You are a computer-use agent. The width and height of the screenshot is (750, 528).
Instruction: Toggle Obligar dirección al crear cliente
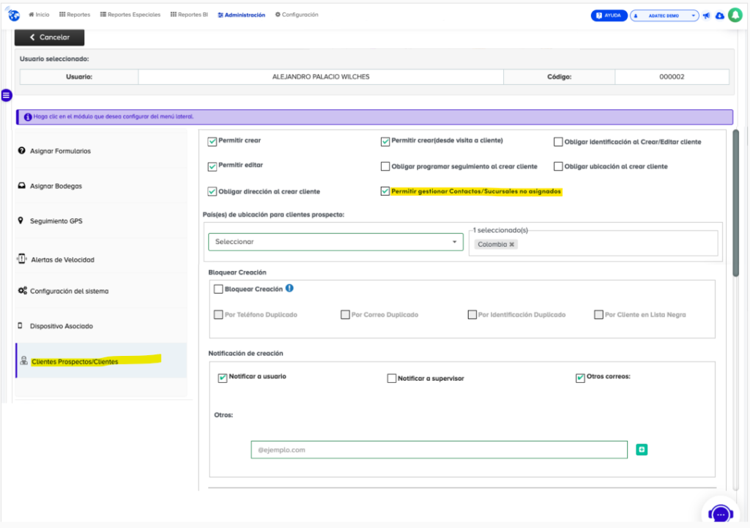coord(212,192)
